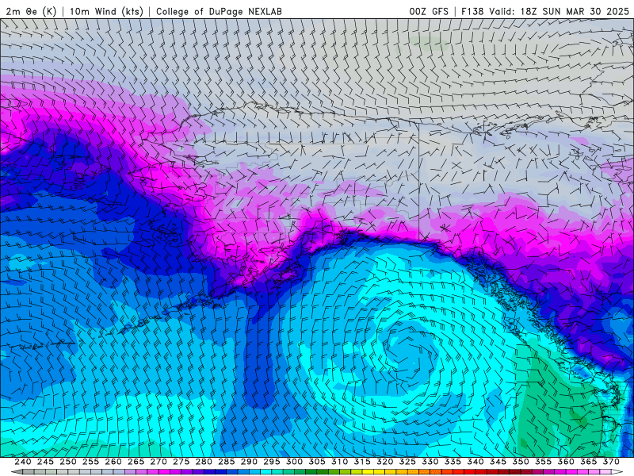
Task: Click the 260 value on color scale
Action: click(x=113, y=462)
